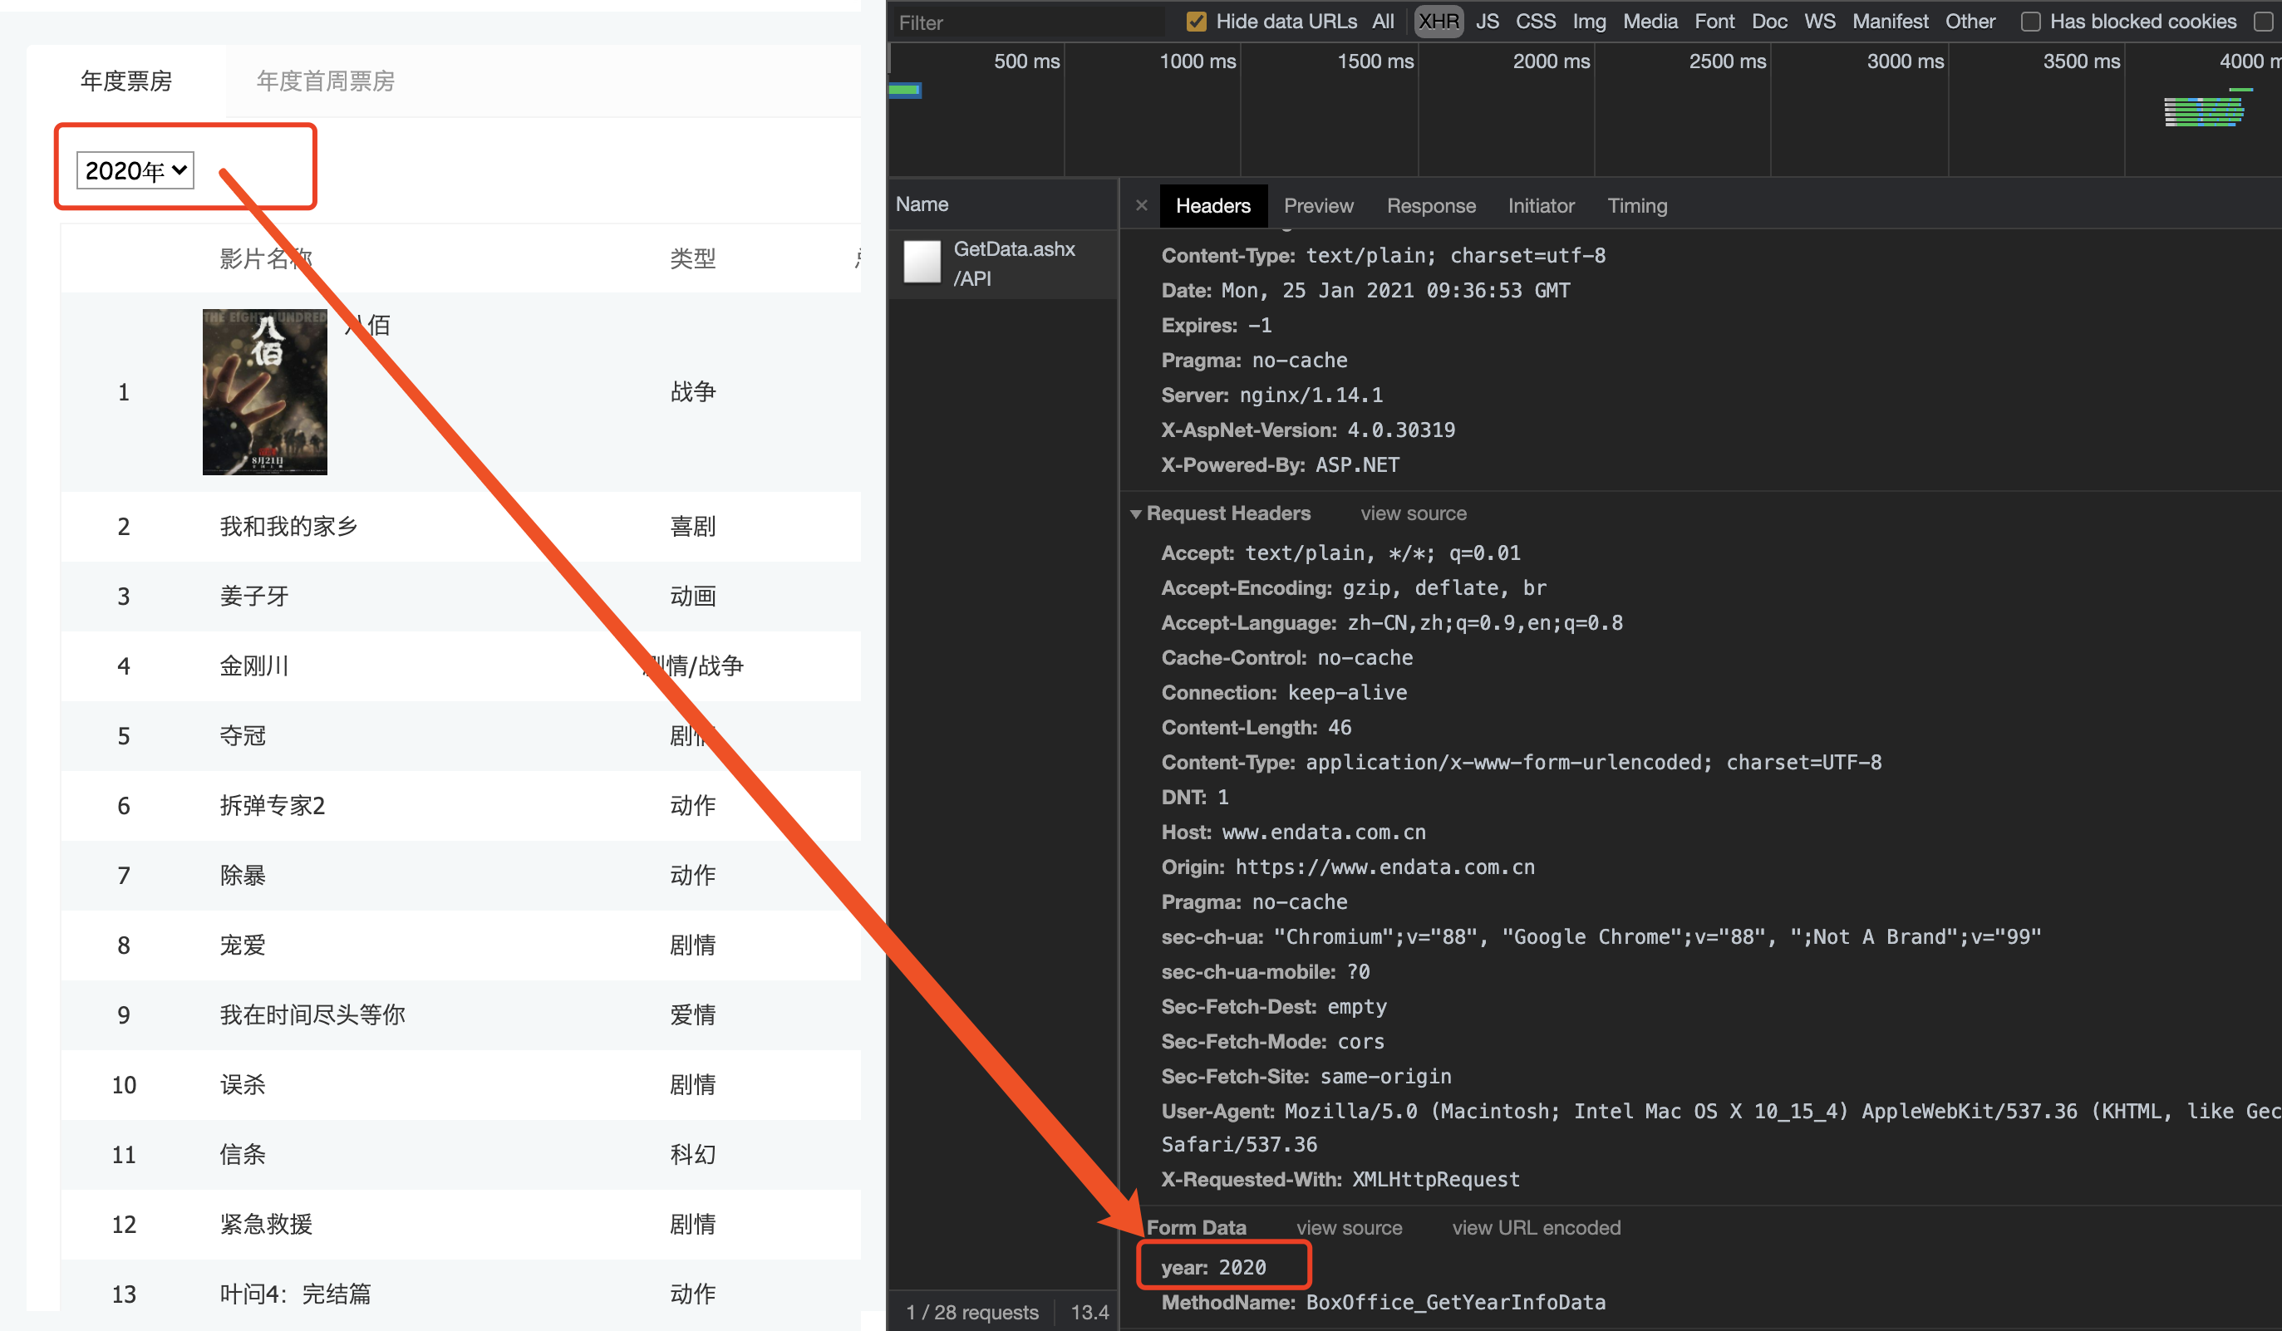Viewport: 2282px width, 1331px height.
Task: Click the 八佰 movie poster thumbnail
Action: click(x=264, y=392)
